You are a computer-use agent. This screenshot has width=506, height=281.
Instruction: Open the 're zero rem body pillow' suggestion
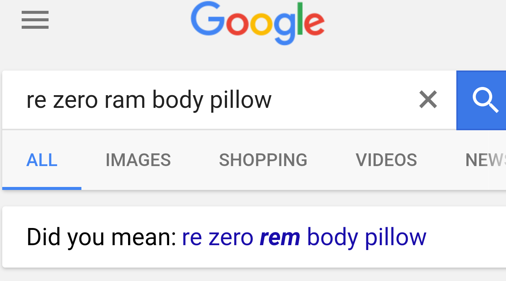(x=304, y=237)
